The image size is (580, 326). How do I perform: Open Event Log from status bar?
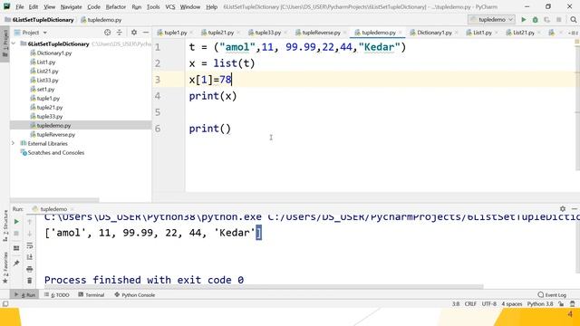[552, 295]
